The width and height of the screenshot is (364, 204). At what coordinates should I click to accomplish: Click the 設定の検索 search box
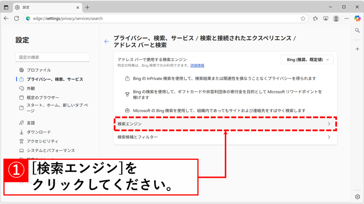point(53,57)
